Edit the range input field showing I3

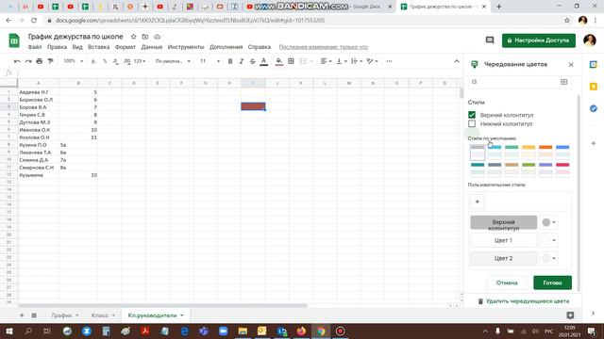pyautogui.click(x=514, y=82)
